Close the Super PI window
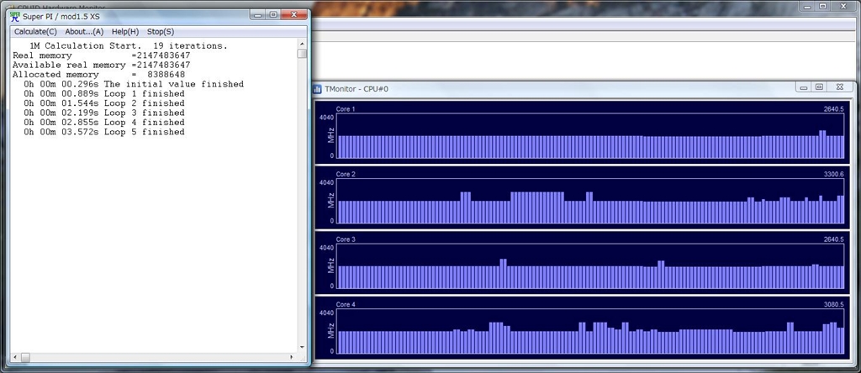This screenshot has width=861, height=373. (294, 14)
